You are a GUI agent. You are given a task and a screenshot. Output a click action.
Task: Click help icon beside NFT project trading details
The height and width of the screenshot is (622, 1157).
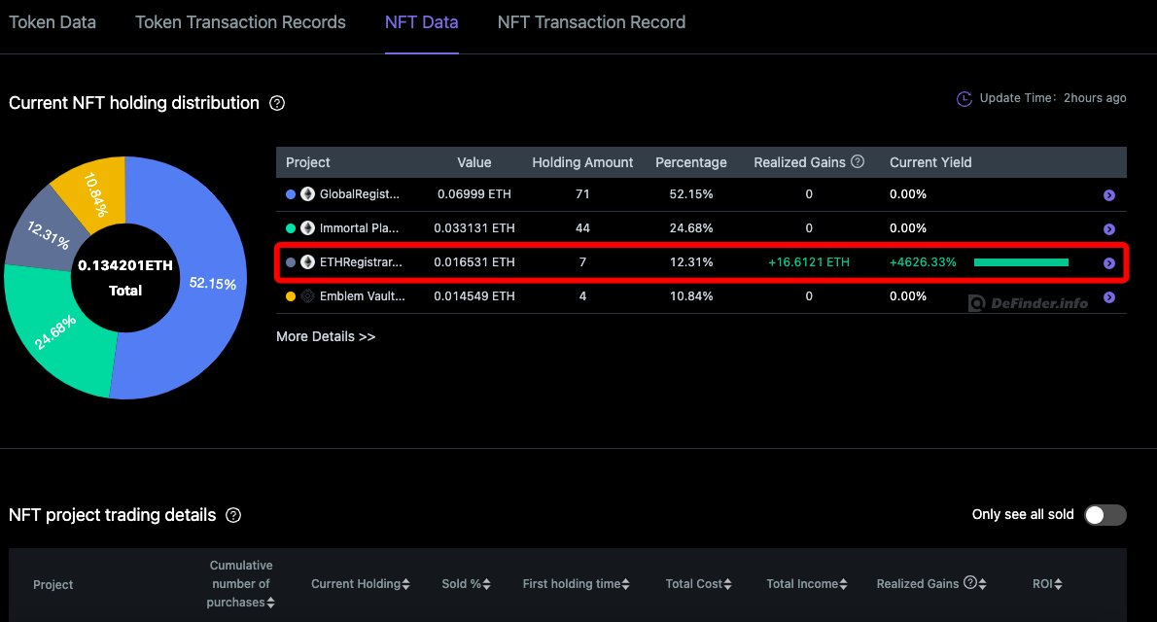[x=233, y=515]
